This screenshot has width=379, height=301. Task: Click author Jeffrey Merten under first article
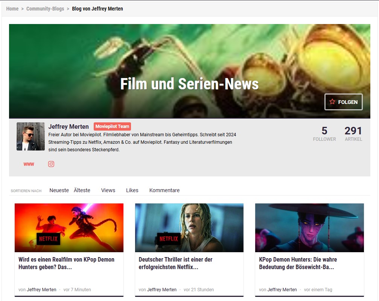pos(41,289)
